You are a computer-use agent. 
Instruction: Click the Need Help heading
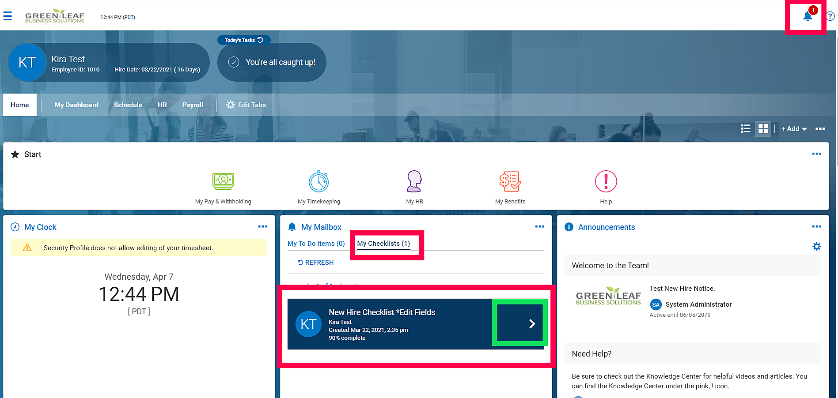pyautogui.click(x=592, y=354)
